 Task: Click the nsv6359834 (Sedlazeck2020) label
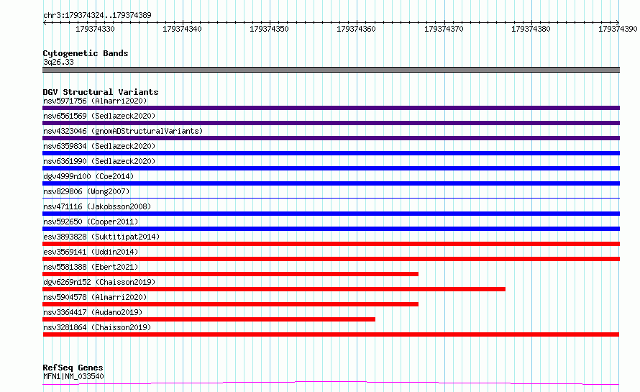pyautogui.click(x=99, y=146)
